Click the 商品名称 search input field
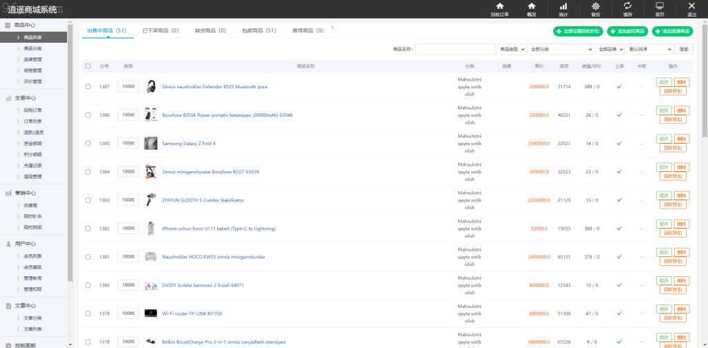The width and height of the screenshot is (708, 348). (454, 50)
